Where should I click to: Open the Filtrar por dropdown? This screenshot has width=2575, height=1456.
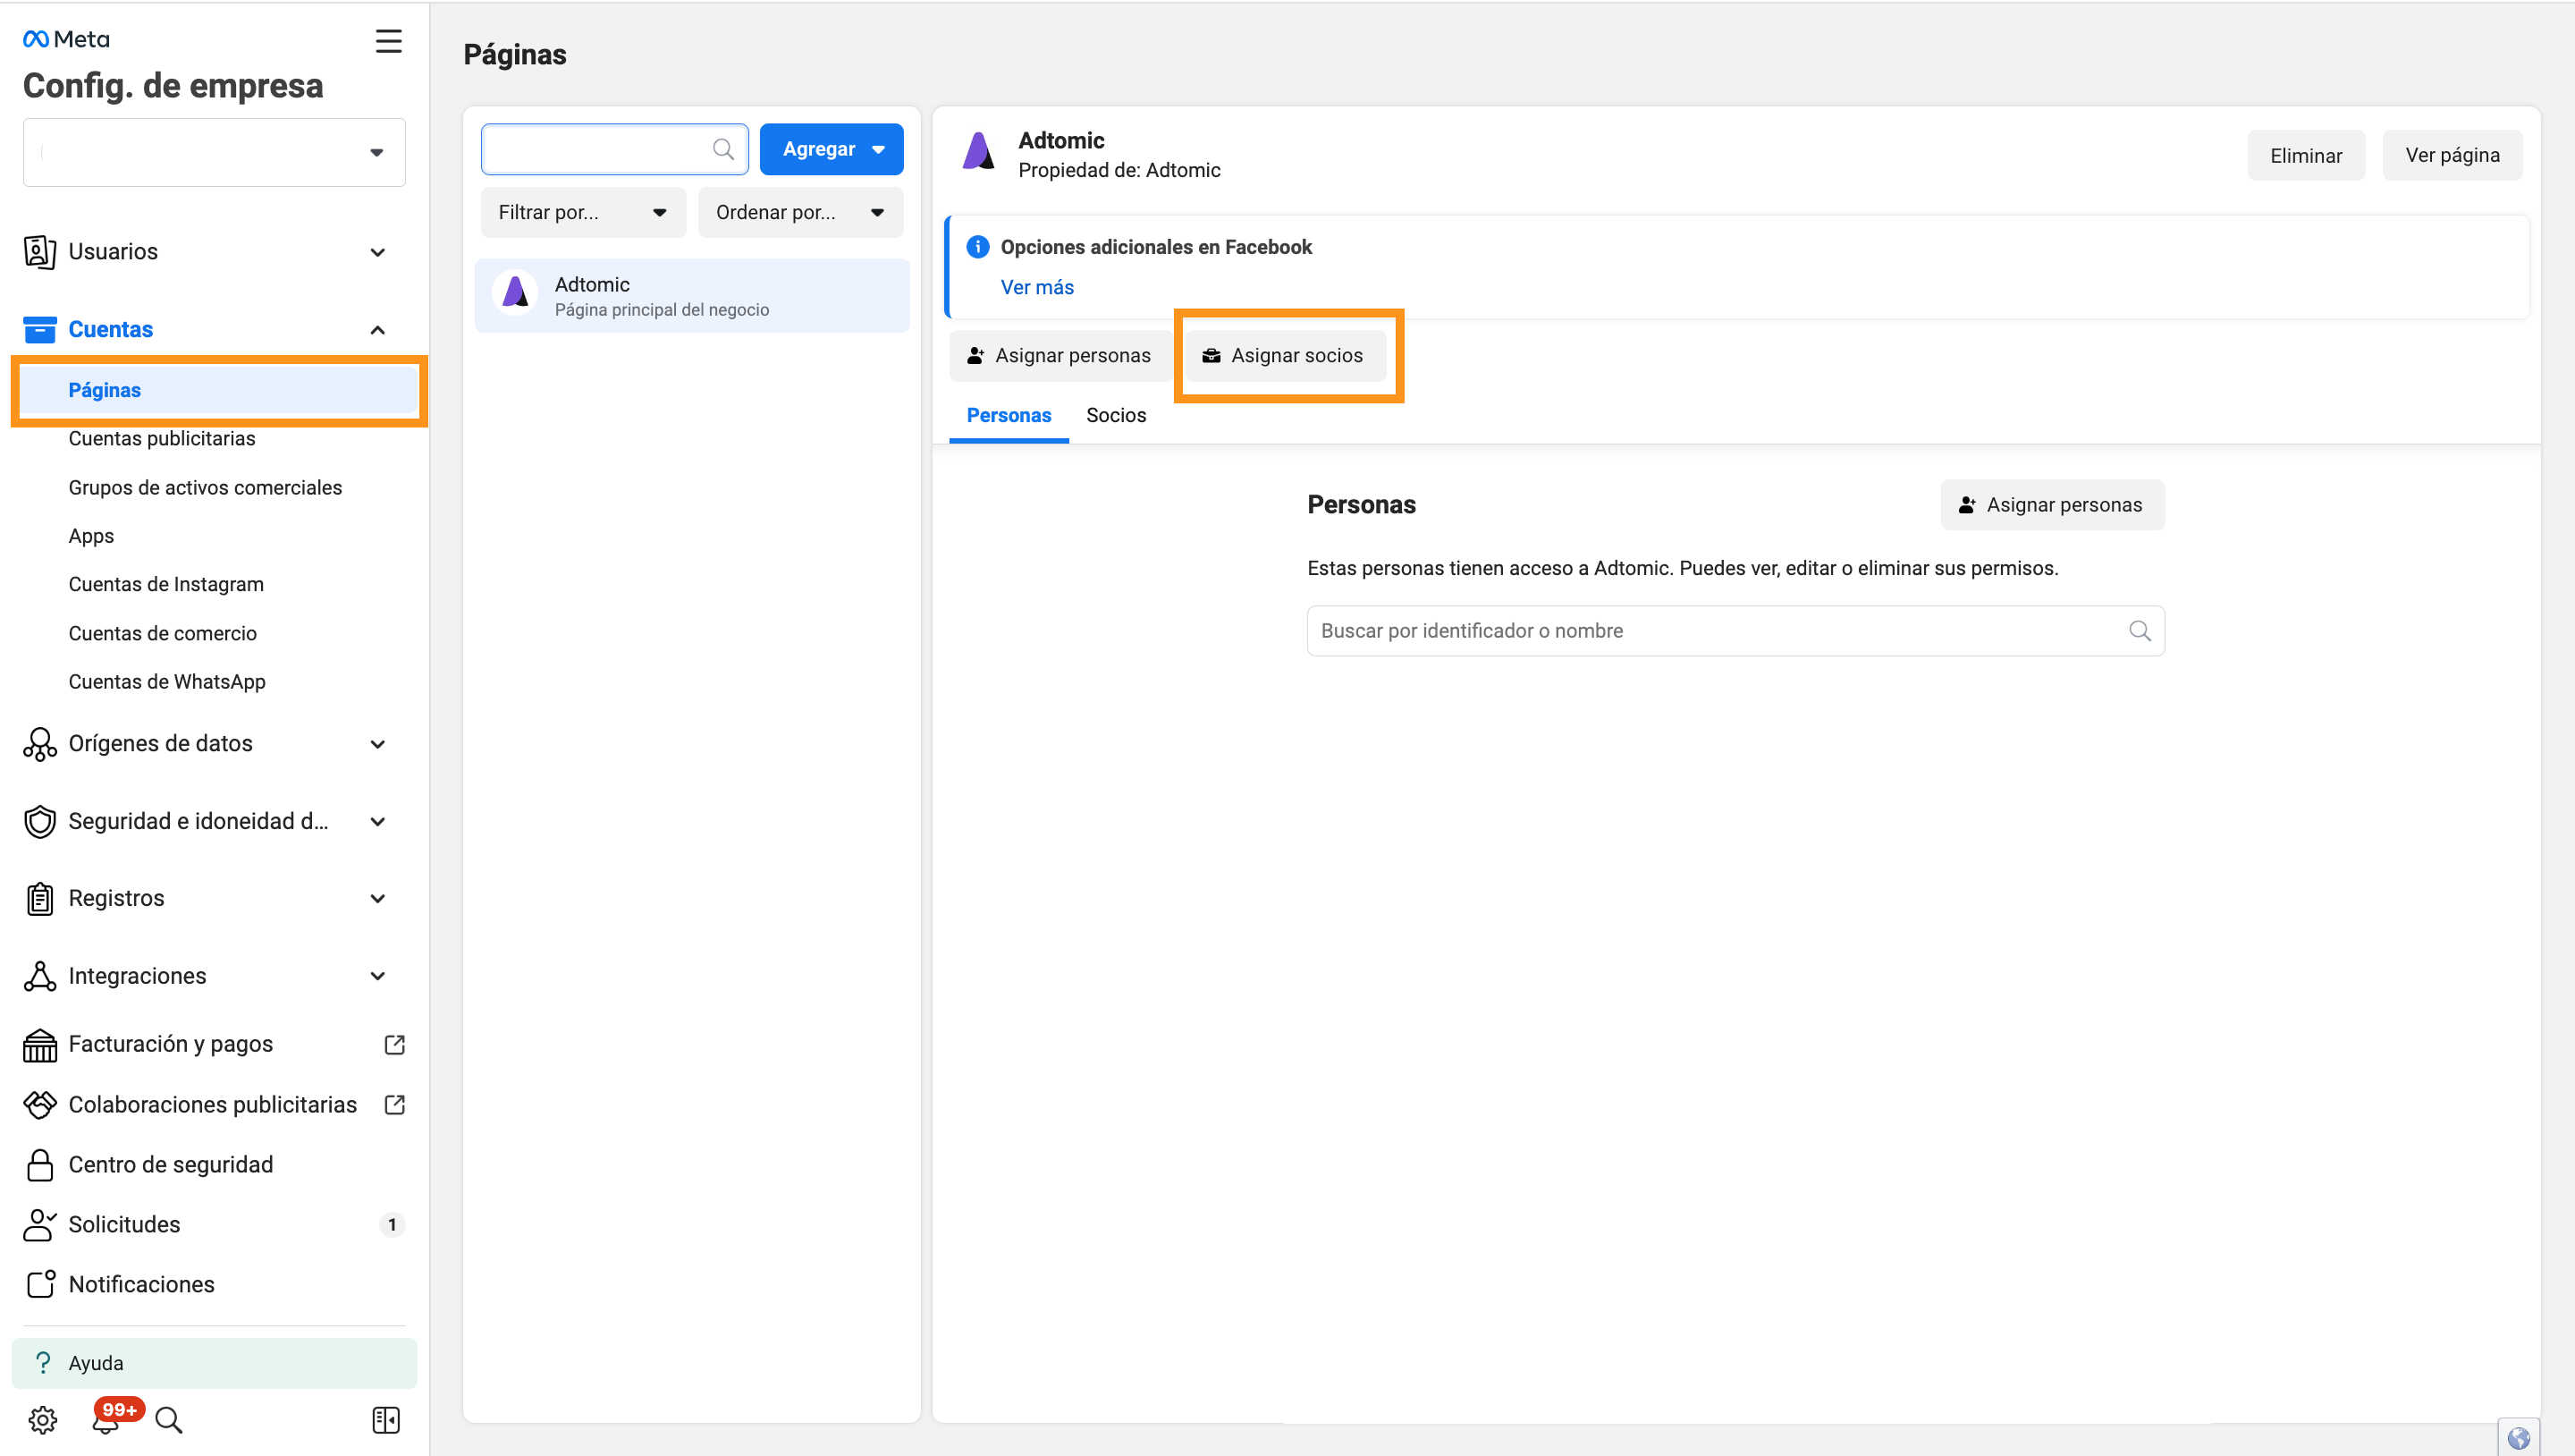click(x=583, y=212)
